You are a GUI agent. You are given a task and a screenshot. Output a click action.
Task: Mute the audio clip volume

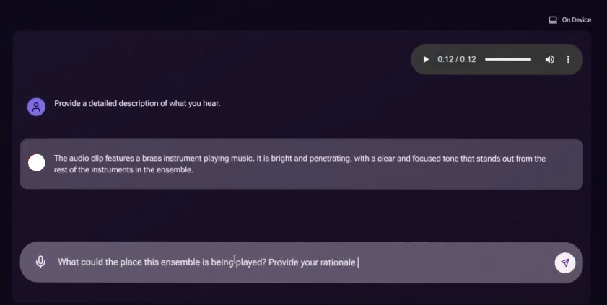[x=549, y=59]
